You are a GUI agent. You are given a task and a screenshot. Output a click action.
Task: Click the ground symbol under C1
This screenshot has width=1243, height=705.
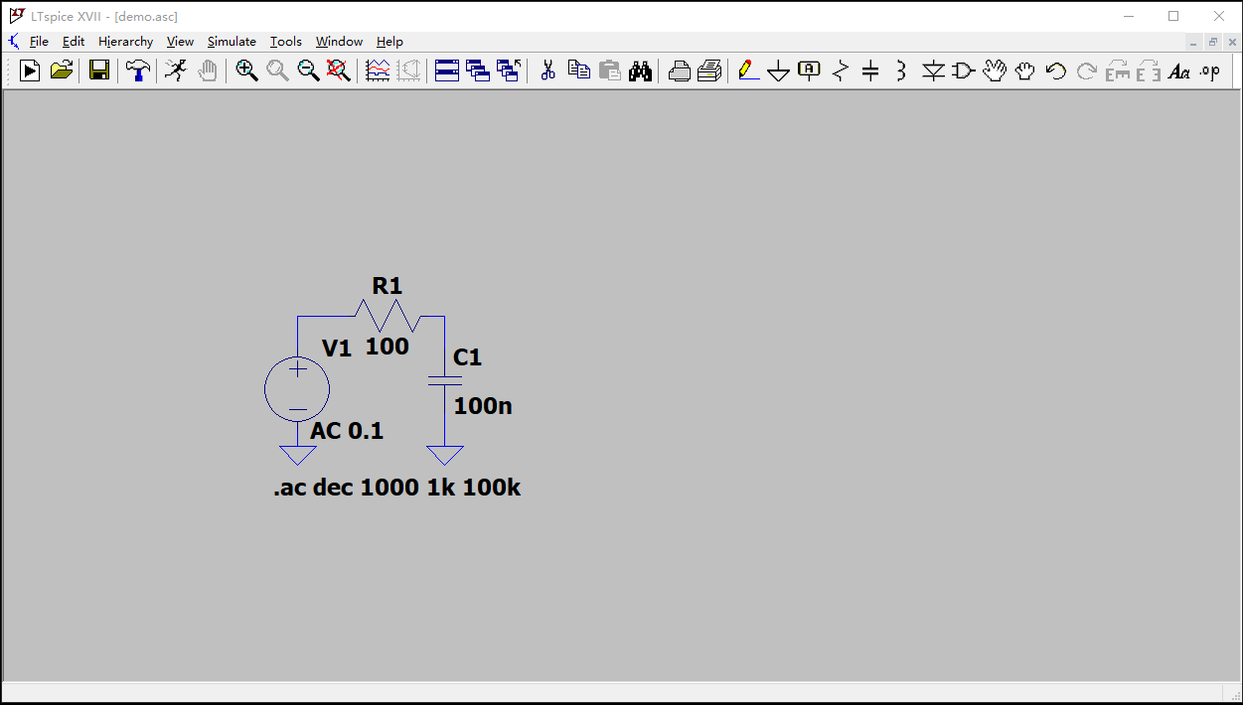(x=444, y=455)
